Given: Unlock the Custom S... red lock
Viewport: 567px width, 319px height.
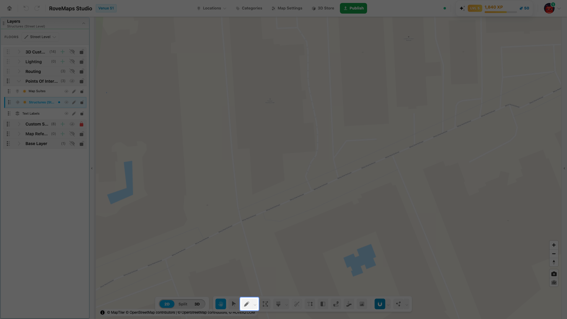Looking at the screenshot, I should (82, 124).
